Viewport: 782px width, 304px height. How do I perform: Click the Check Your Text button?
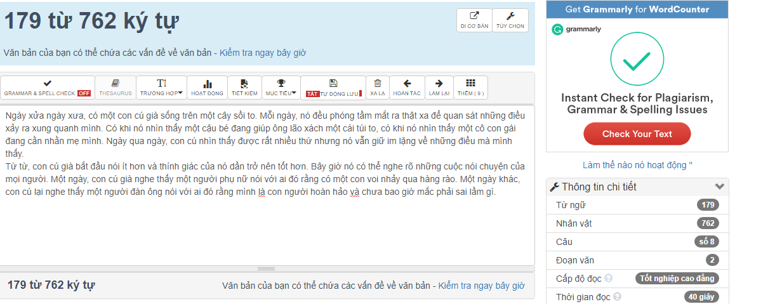pyautogui.click(x=637, y=134)
